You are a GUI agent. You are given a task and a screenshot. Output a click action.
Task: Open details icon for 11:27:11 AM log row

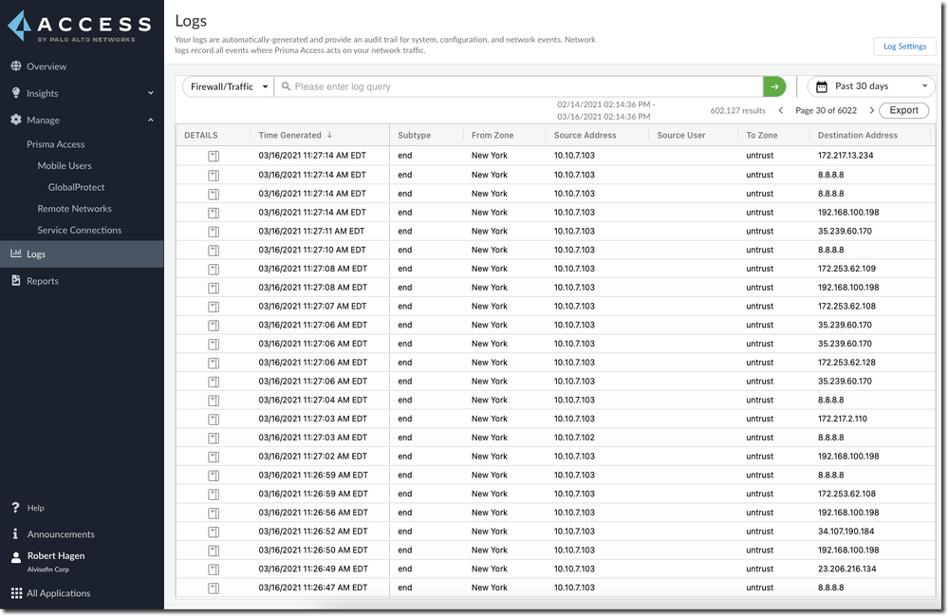(x=214, y=232)
